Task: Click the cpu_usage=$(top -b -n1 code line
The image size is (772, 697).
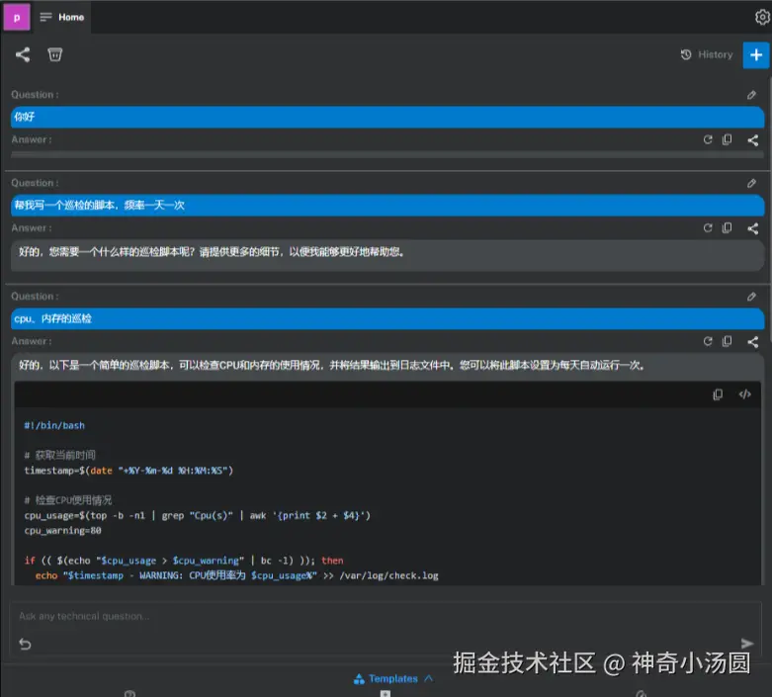Action: click(x=197, y=516)
